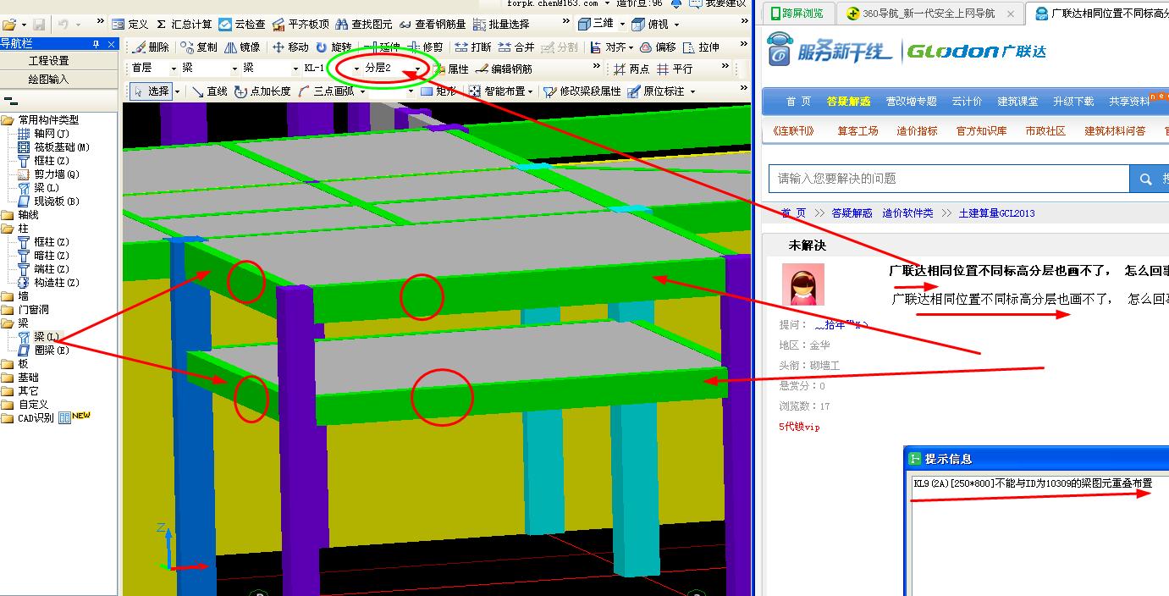
Task: Choose the 矩形 rectangle drawing tool
Action: [438, 91]
